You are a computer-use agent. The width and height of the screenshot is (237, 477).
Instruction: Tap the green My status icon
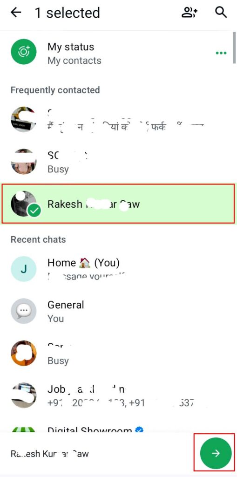point(24,51)
